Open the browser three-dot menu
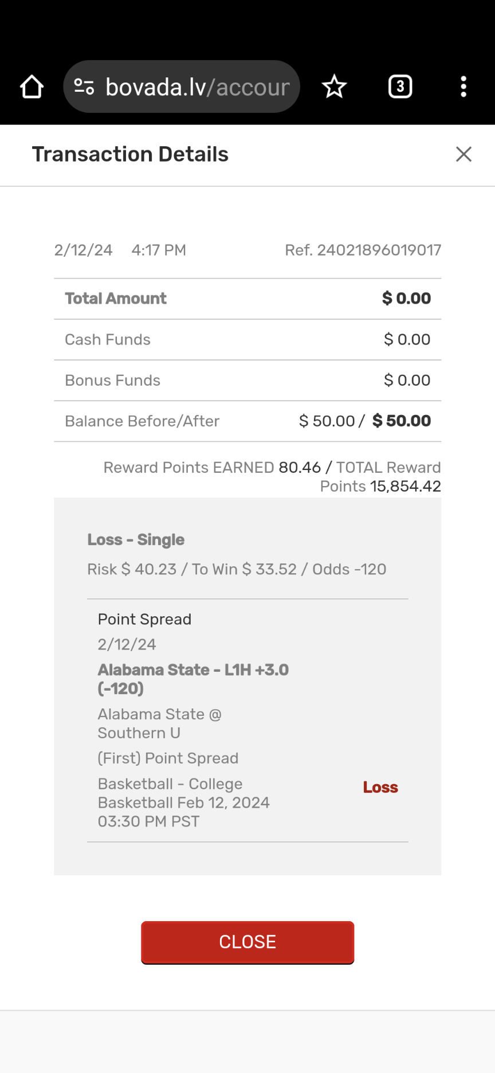 463,87
